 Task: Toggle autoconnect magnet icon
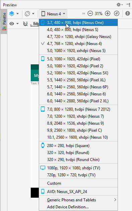click(25, 24)
